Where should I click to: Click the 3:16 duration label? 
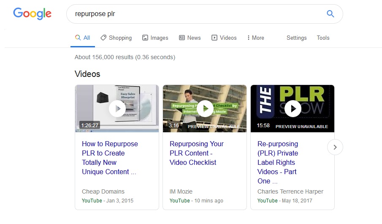174,126
